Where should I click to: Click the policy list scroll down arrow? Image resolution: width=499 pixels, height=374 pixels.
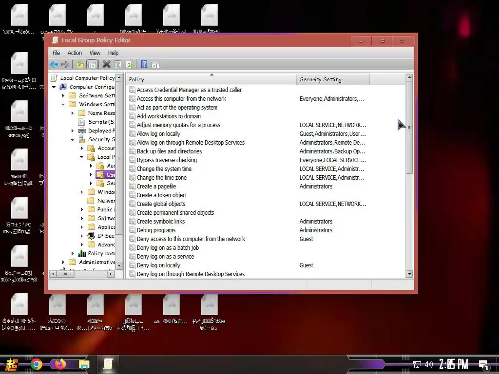[409, 274]
